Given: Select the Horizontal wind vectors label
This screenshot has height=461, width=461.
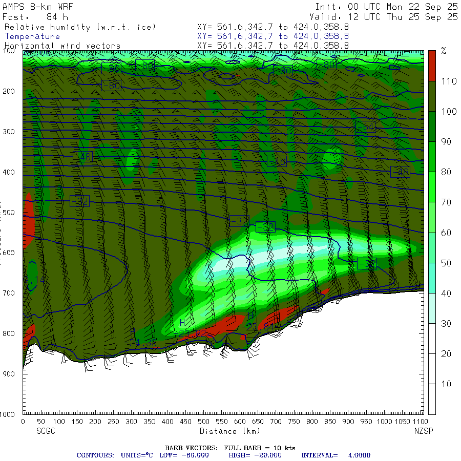Looking at the screenshot, I should pyautogui.click(x=62, y=46).
